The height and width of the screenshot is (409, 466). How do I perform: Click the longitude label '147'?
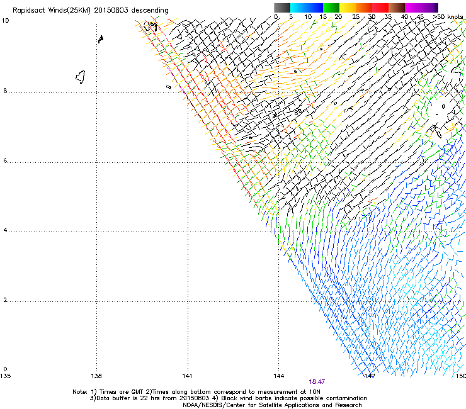click(370, 376)
